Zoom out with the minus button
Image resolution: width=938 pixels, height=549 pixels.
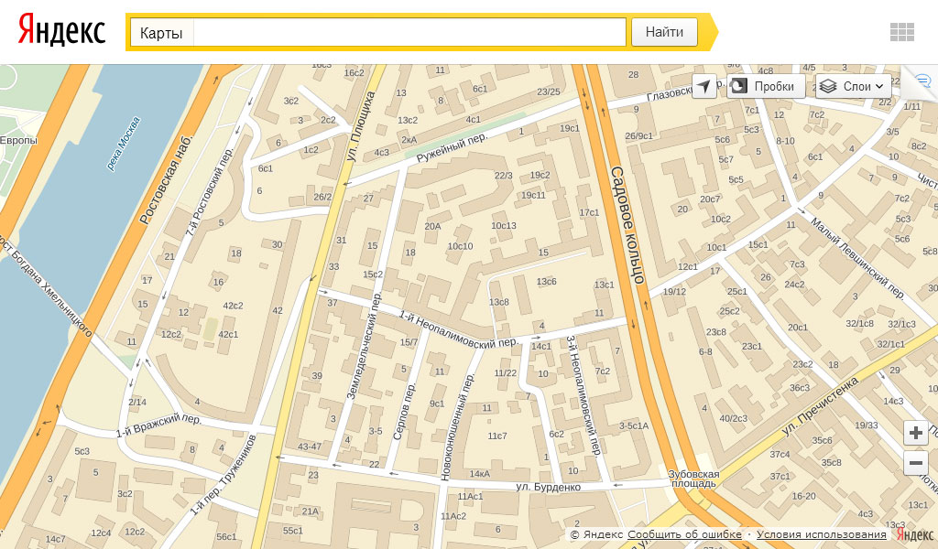tap(916, 463)
